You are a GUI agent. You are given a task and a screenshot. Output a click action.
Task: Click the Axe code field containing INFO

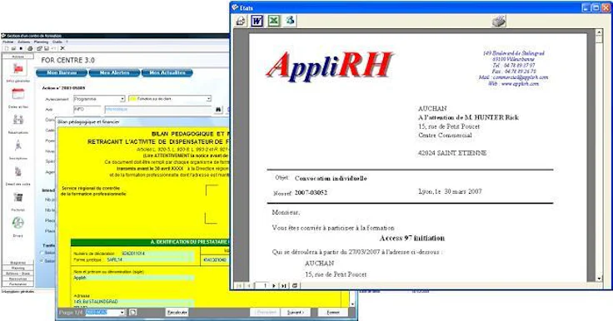click(x=87, y=110)
